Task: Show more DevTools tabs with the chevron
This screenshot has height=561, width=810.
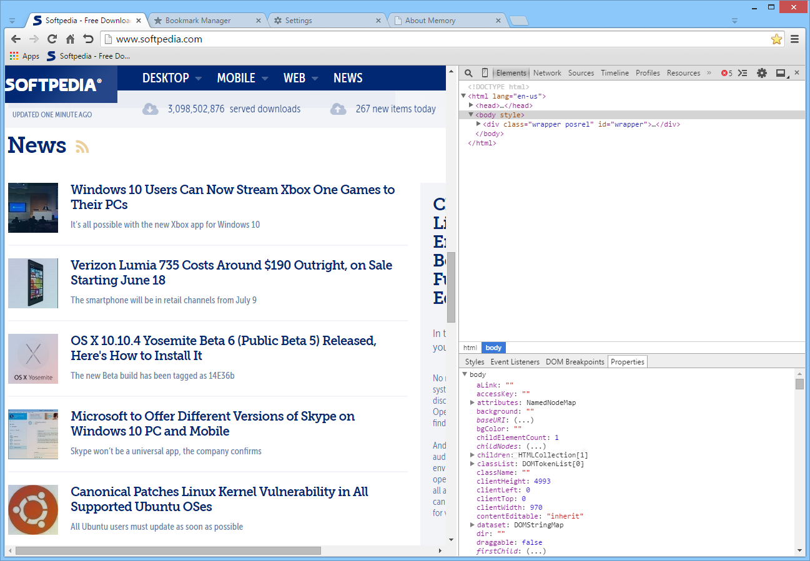Action: click(x=709, y=73)
